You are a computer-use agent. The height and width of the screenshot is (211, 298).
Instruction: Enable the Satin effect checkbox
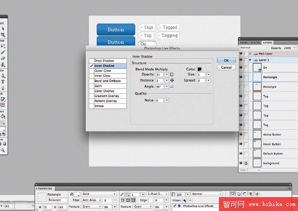point(91,86)
